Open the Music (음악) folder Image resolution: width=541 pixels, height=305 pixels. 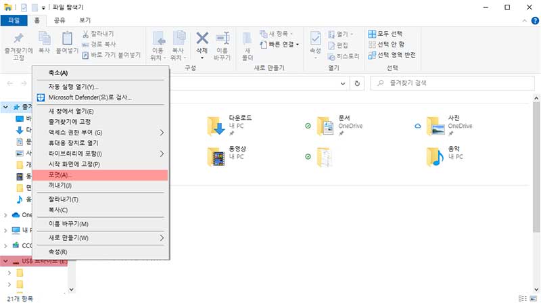[x=436, y=157]
